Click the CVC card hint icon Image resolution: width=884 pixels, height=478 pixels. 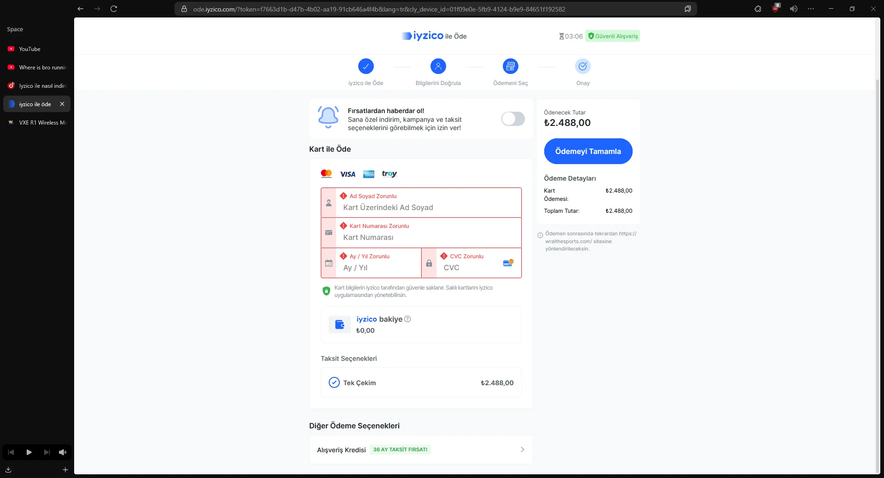point(508,263)
